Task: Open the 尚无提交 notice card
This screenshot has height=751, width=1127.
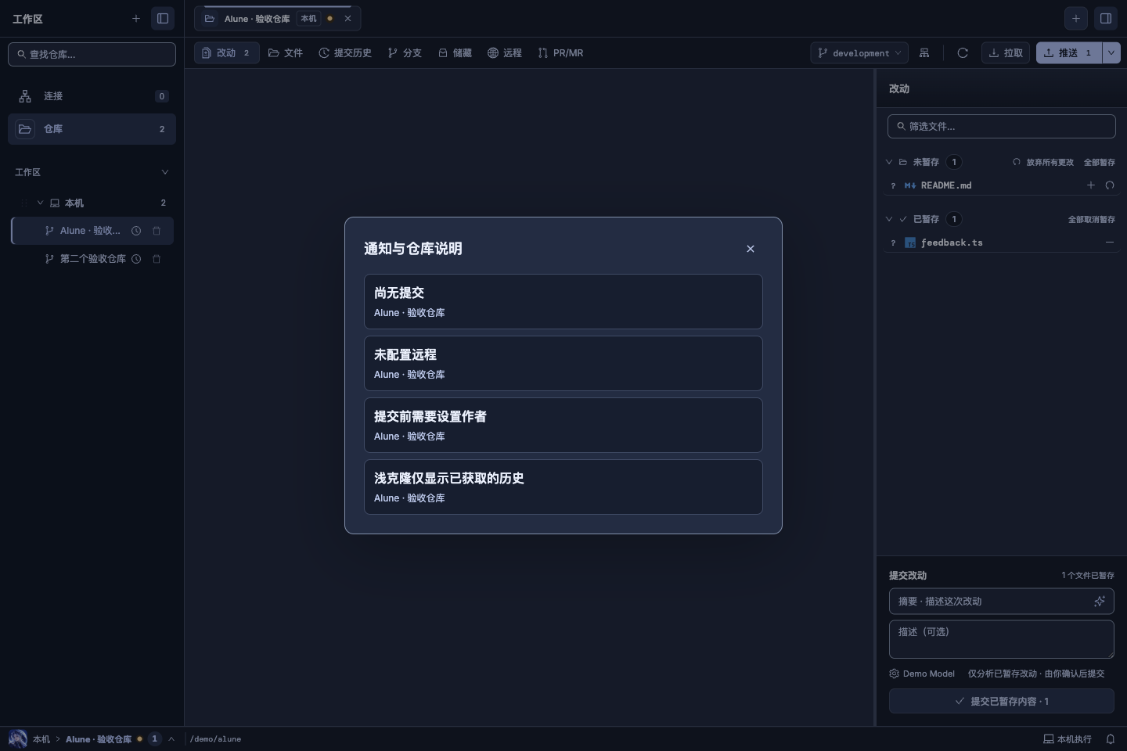Action: pos(563,301)
